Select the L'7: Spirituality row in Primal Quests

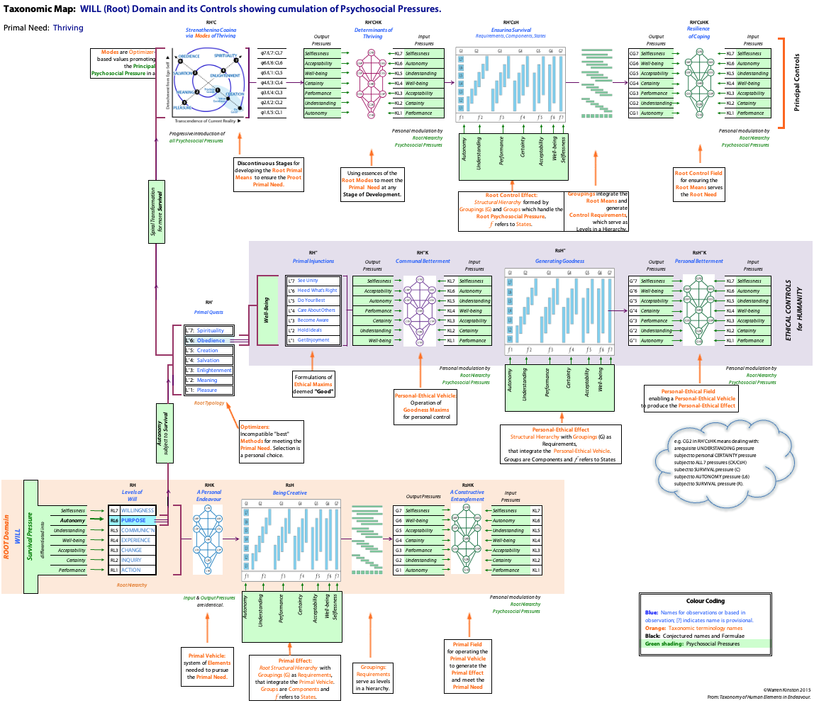coord(210,330)
